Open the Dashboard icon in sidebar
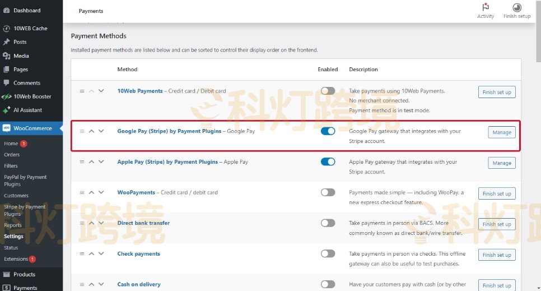541x291 pixels. point(6,10)
